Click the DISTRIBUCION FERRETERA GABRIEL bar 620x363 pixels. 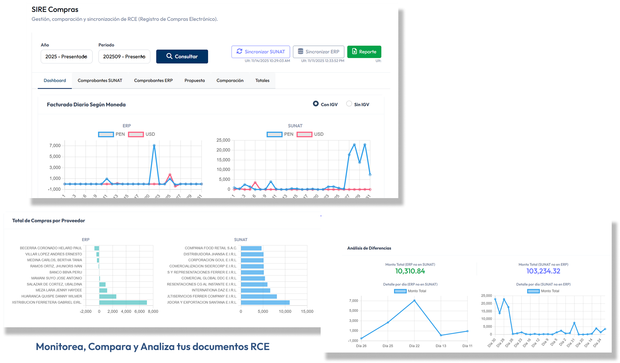(x=123, y=302)
